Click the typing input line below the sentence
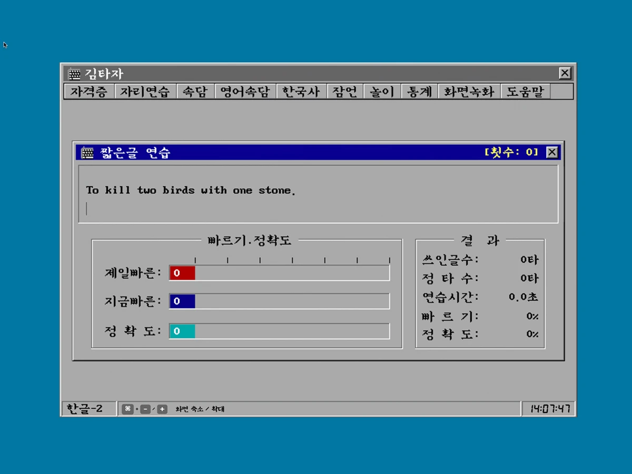Screen dimensions: 632x474 click(319, 209)
